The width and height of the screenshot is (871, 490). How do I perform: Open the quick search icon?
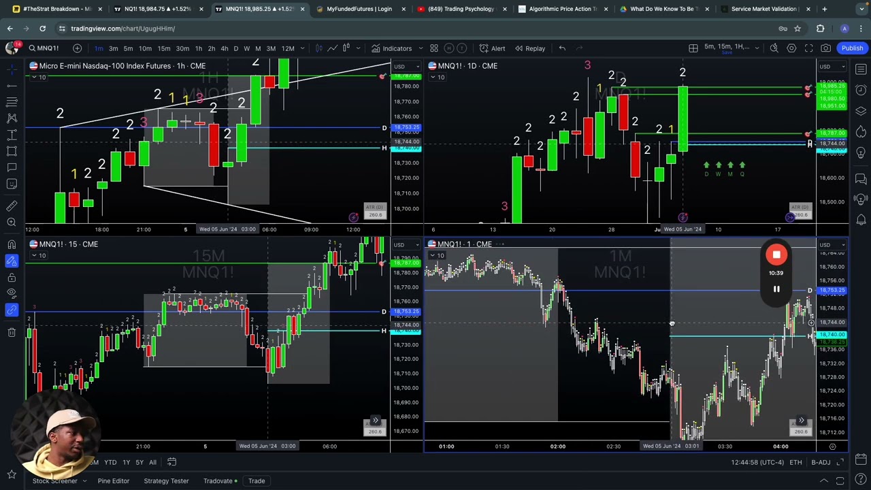(x=774, y=48)
